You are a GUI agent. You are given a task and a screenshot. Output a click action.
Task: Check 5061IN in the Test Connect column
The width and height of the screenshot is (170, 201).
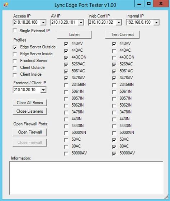click(114, 92)
